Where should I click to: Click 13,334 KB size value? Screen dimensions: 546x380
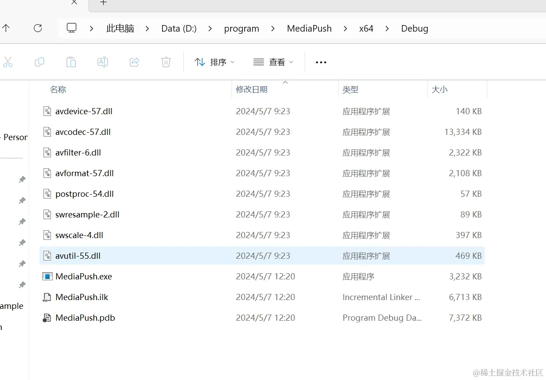463,132
